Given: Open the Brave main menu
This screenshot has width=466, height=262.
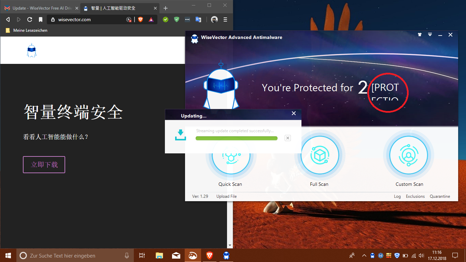Looking at the screenshot, I should coord(225,19).
